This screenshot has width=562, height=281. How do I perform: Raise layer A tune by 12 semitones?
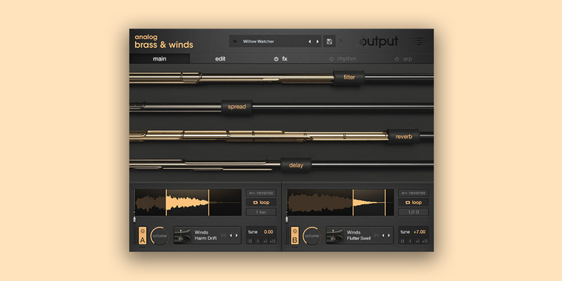click(273, 241)
